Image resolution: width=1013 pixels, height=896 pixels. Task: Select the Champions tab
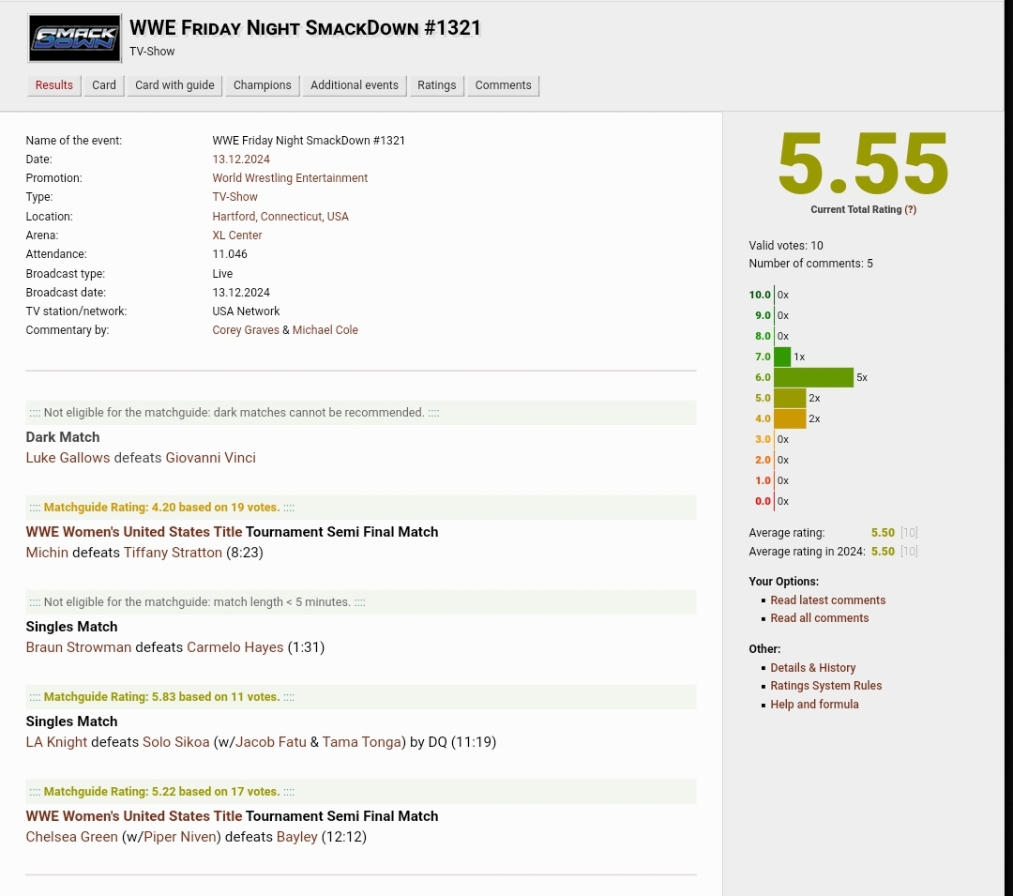pyautogui.click(x=263, y=85)
